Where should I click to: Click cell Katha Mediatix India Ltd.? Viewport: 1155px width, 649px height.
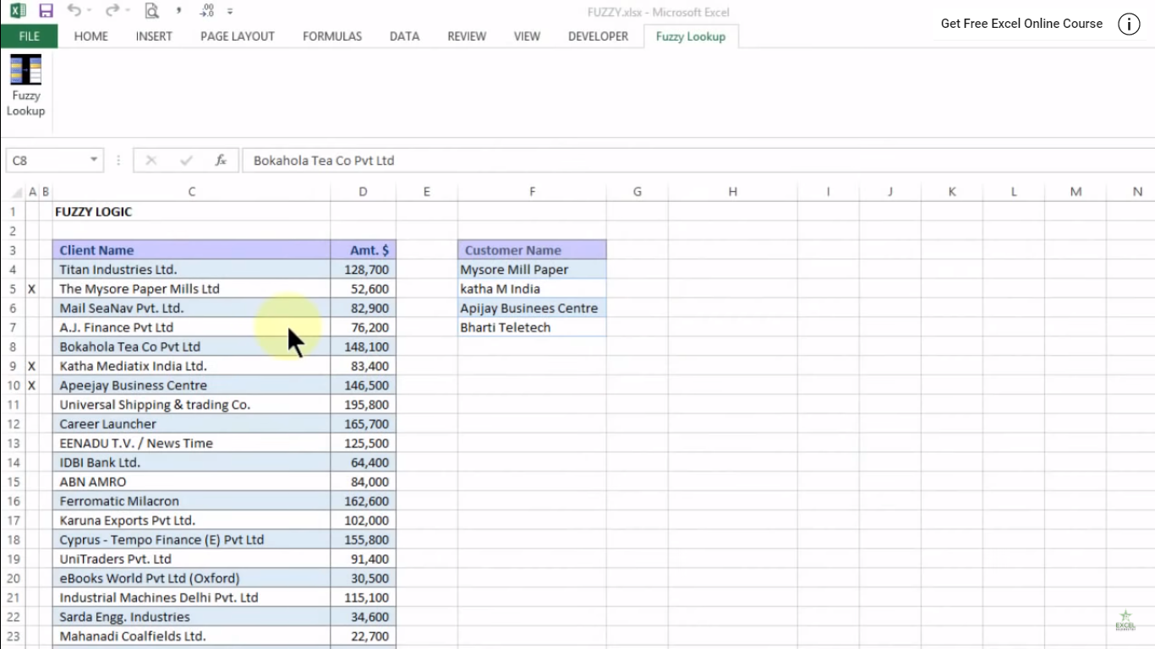tap(192, 366)
